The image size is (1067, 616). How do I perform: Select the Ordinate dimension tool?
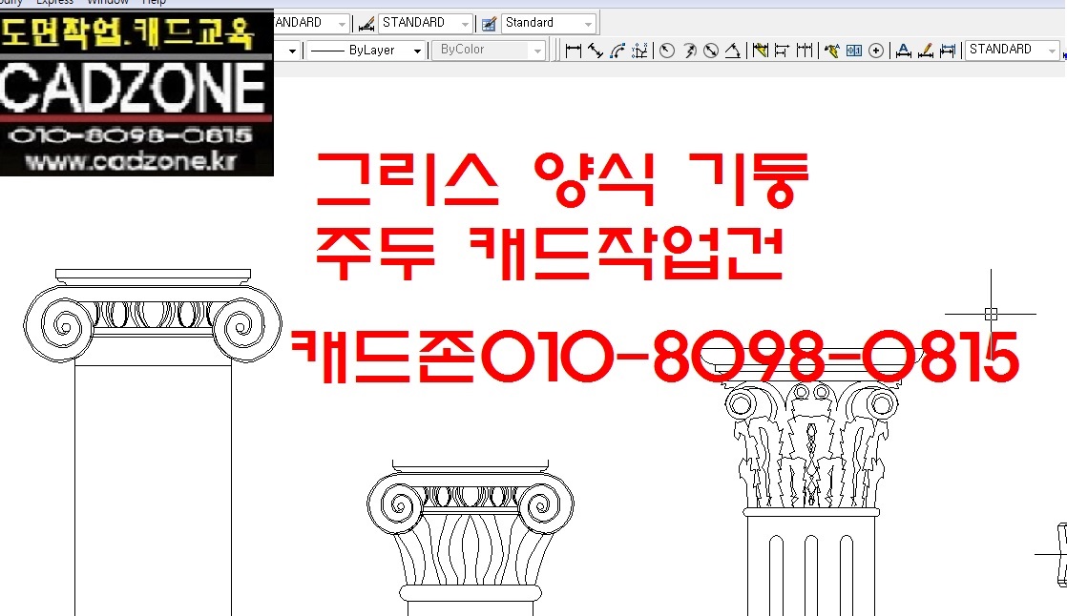(x=639, y=51)
